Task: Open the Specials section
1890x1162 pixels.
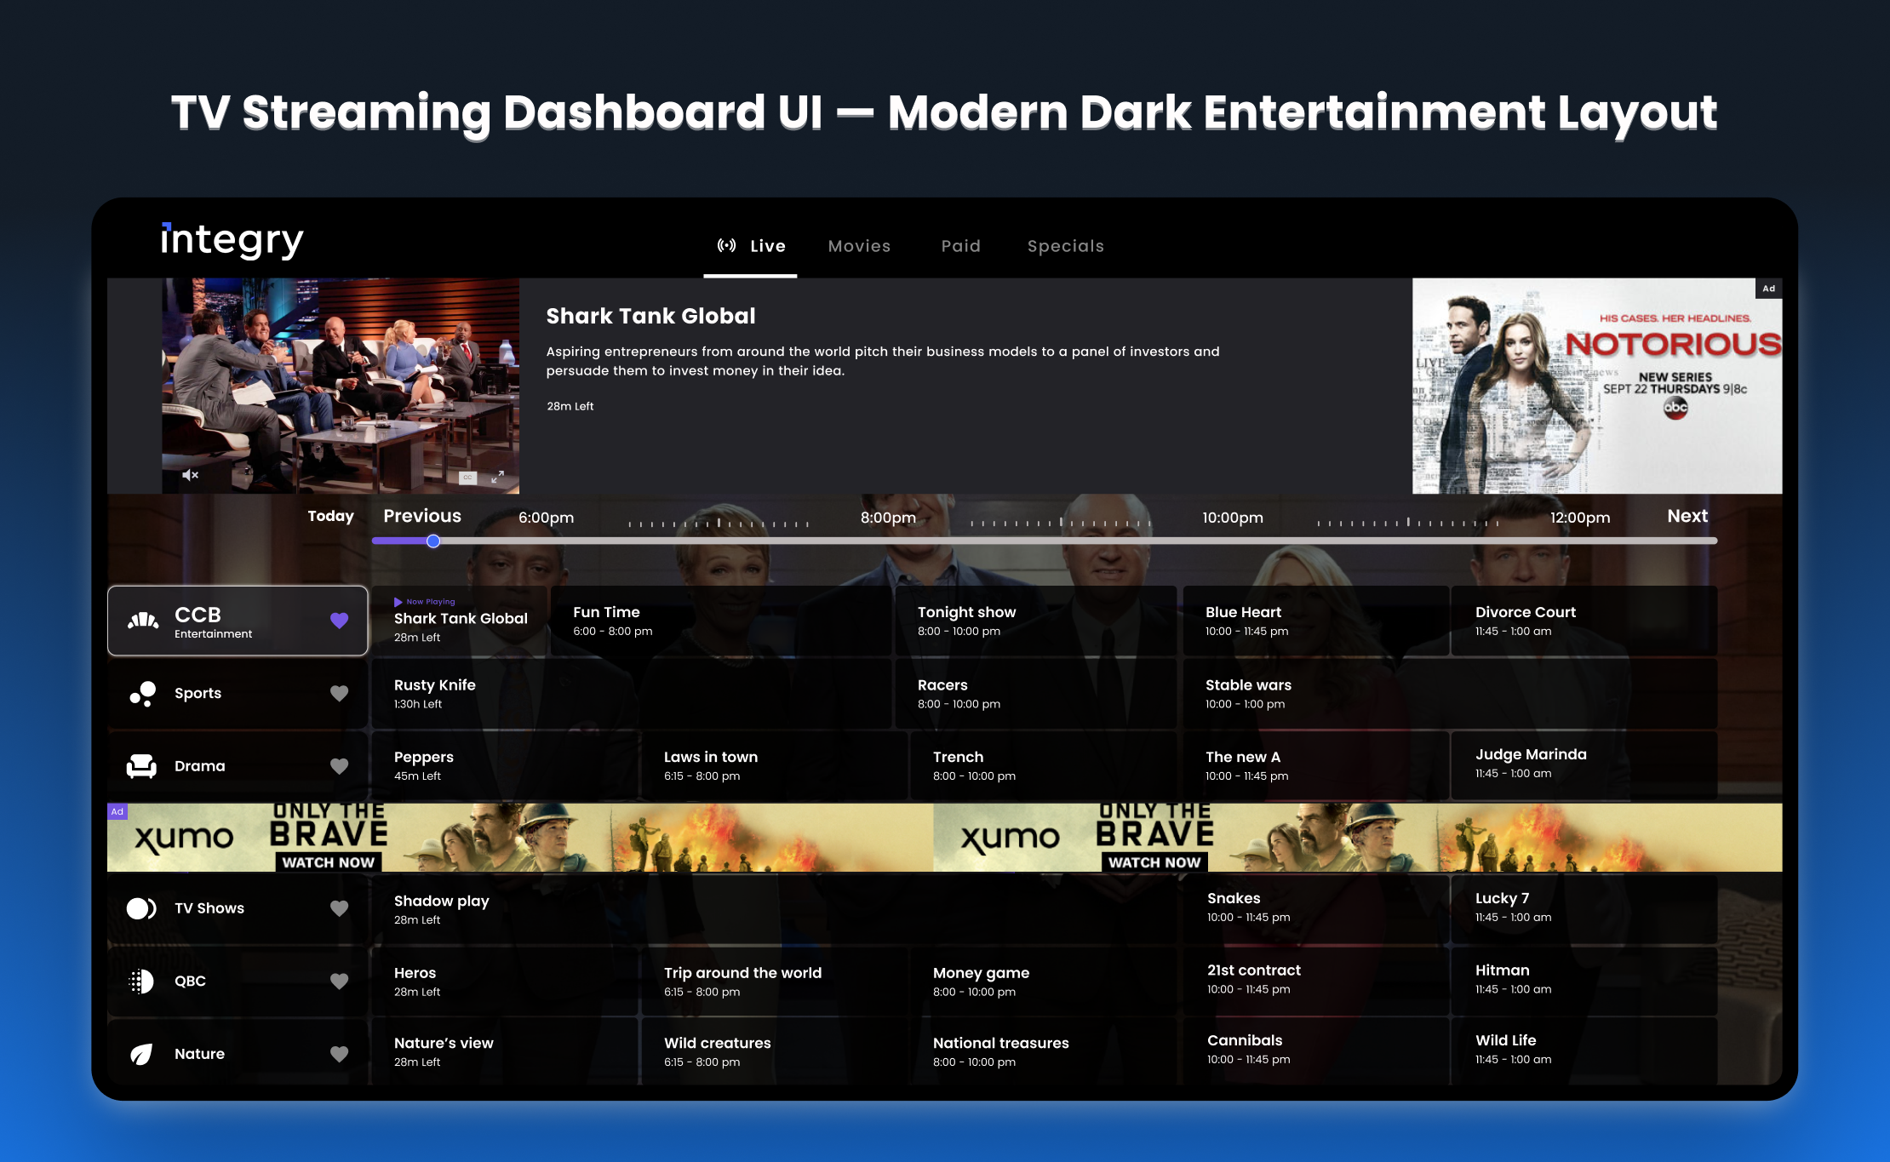Action: point(1065,246)
